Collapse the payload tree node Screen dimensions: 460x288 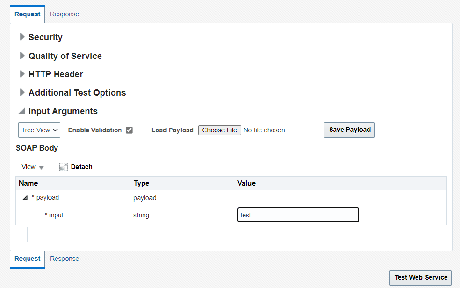pyautogui.click(x=25, y=198)
